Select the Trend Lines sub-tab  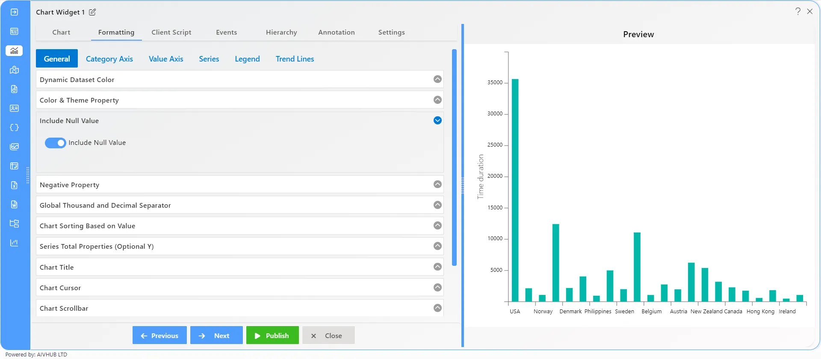295,59
